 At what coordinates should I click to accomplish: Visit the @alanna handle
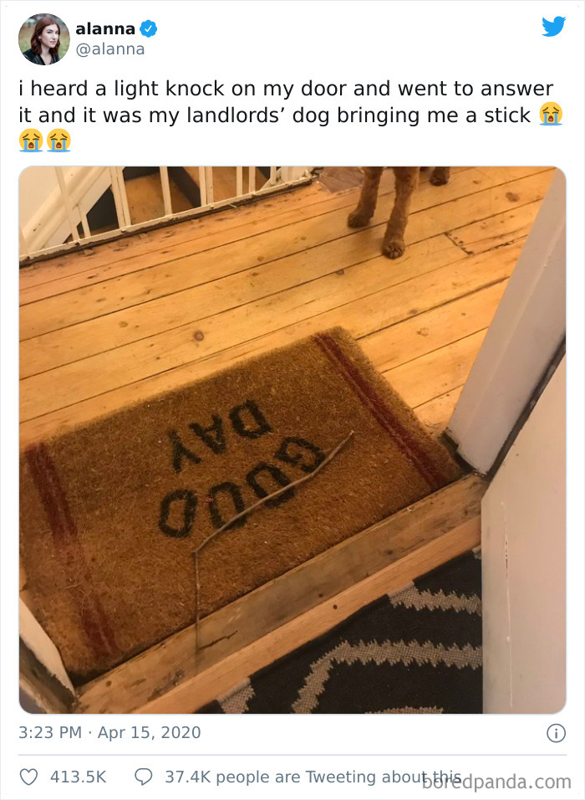coord(110,49)
